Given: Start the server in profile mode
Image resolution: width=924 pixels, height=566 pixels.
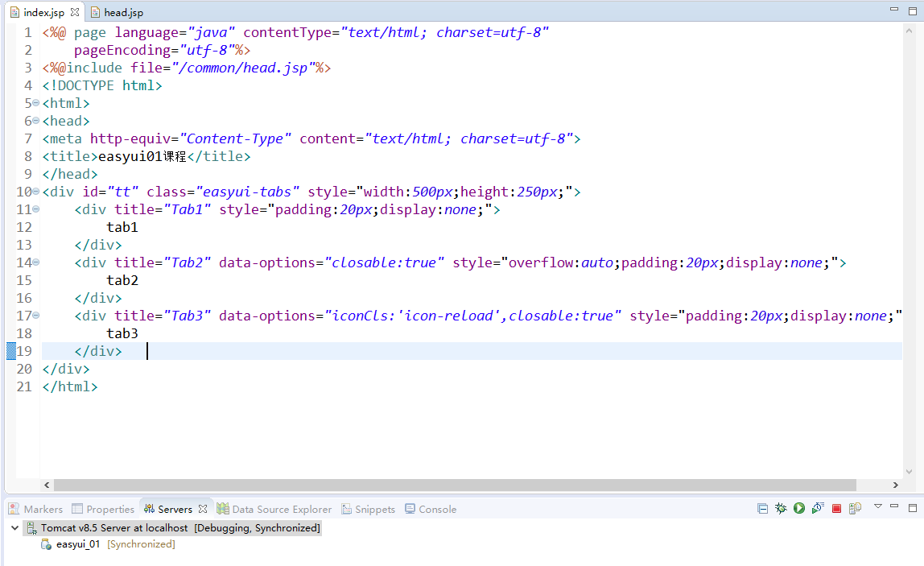Looking at the screenshot, I should coord(817,508).
